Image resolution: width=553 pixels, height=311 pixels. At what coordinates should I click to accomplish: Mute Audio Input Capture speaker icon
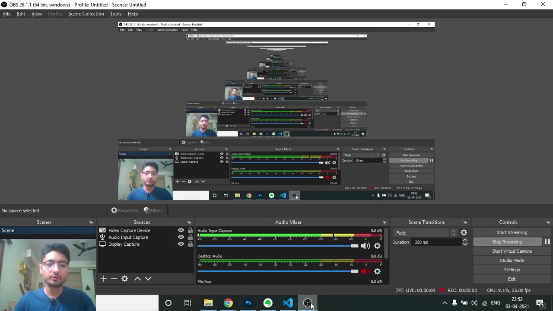365,246
